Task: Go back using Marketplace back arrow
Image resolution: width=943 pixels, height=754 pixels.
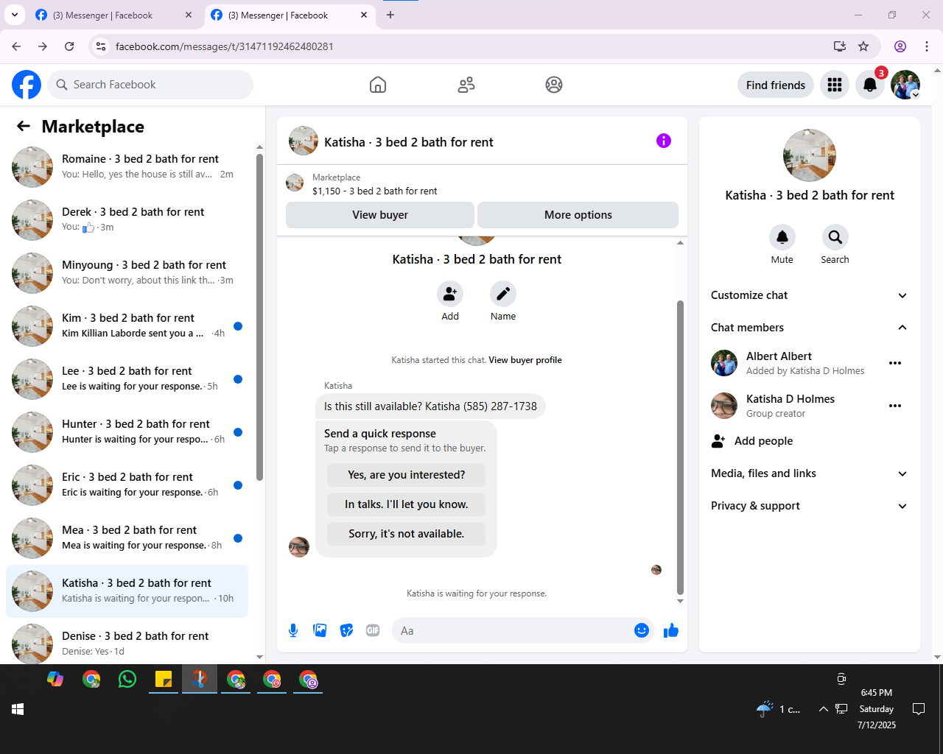Action: point(24,127)
